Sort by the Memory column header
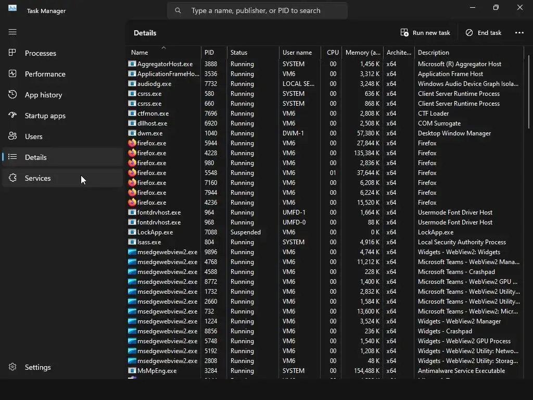The image size is (533, 400). click(362, 53)
